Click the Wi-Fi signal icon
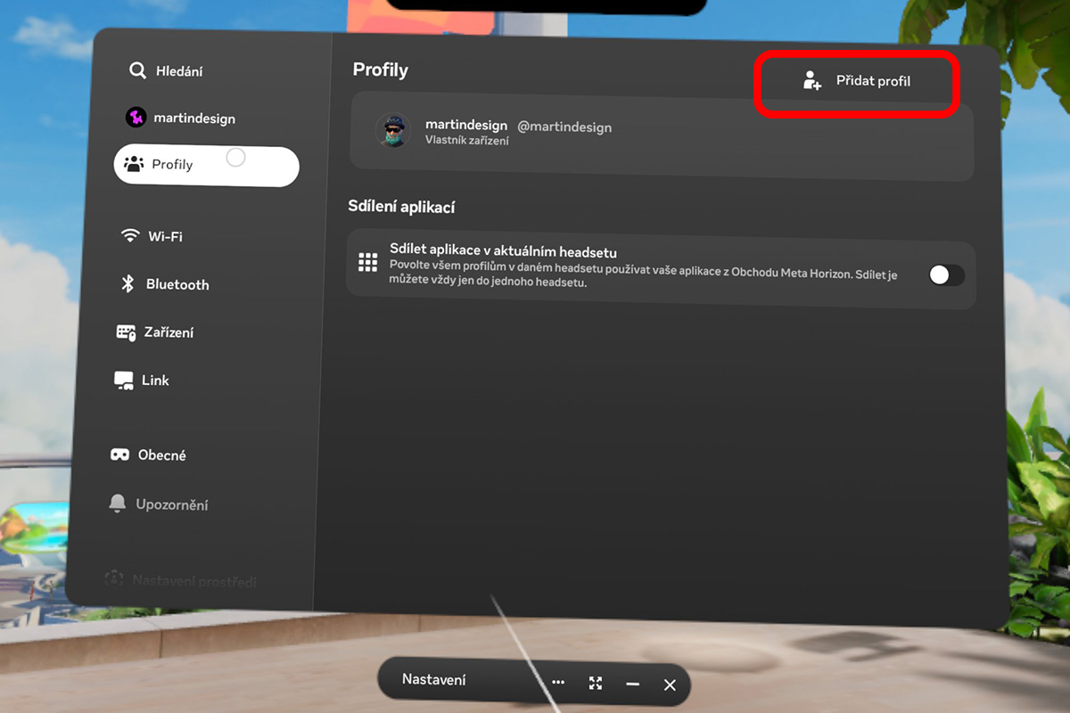This screenshot has height=713, width=1070. point(131,236)
